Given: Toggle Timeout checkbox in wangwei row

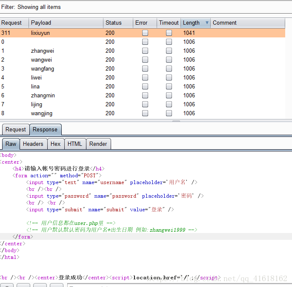Looking at the screenshot, I should [169, 60].
